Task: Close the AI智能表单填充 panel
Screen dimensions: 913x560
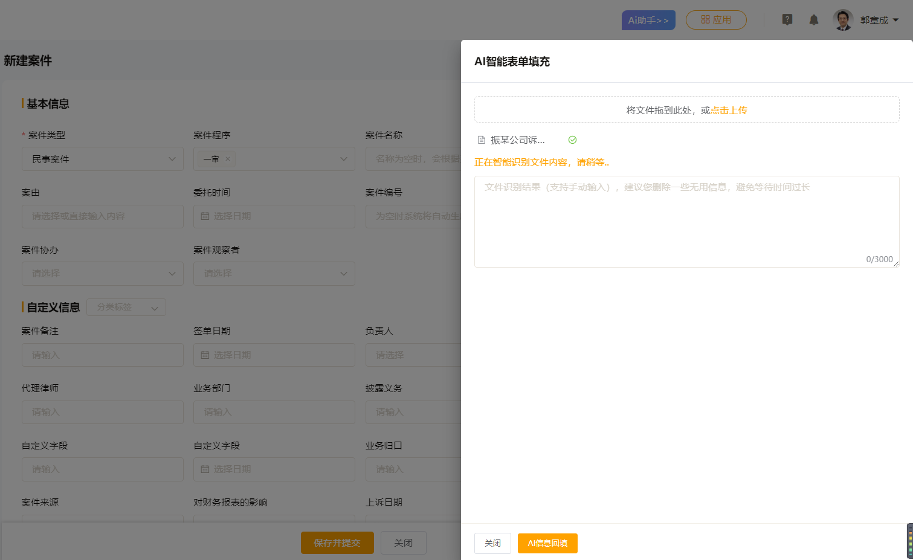Action: [492, 543]
